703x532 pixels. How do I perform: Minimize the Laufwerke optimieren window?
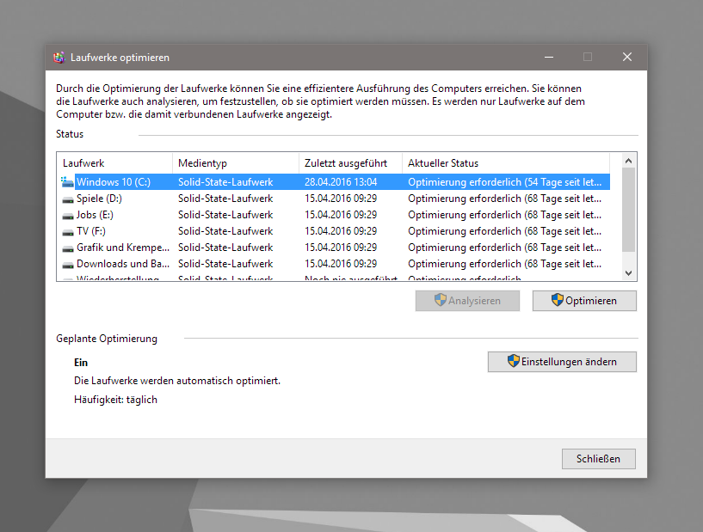click(x=549, y=58)
